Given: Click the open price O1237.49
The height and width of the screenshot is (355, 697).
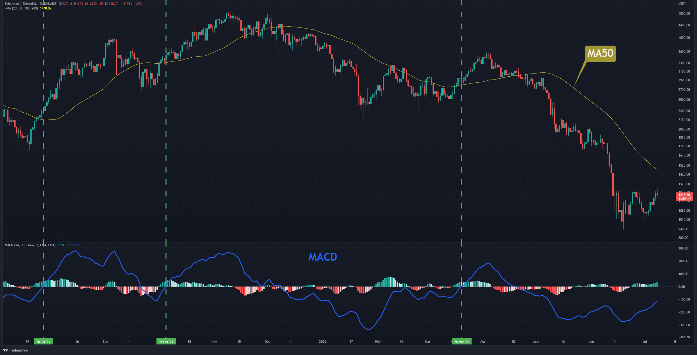Looking at the screenshot, I should tap(65, 4).
